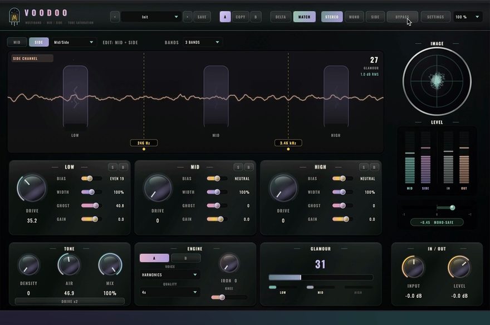Select the Side channel tab

(x=39, y=42)
